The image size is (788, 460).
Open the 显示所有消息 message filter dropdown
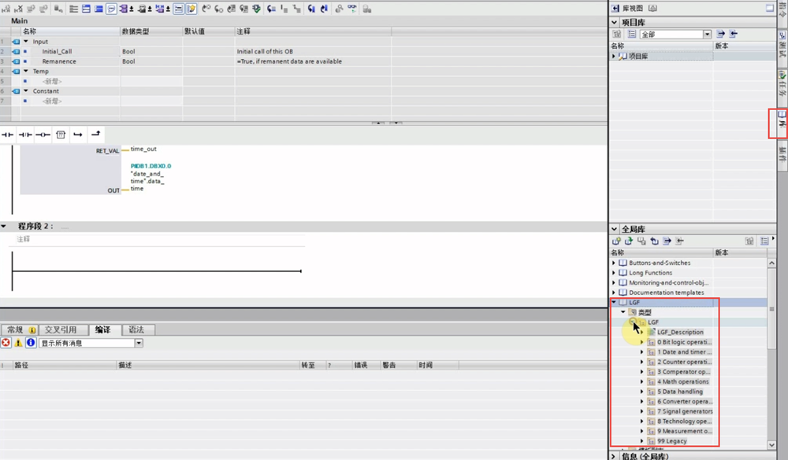[139, 343]
